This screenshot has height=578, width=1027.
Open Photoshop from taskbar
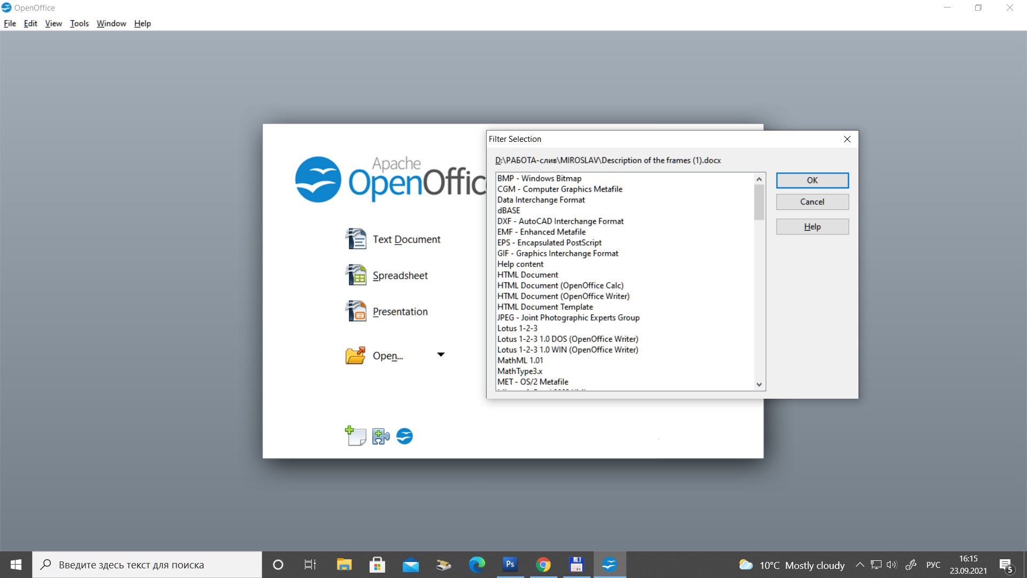click(510, 565)
